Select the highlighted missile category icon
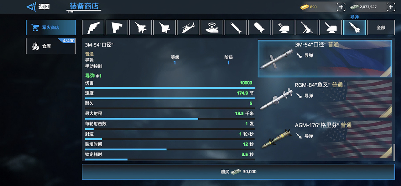401x186 pixels. coord(354,28)
